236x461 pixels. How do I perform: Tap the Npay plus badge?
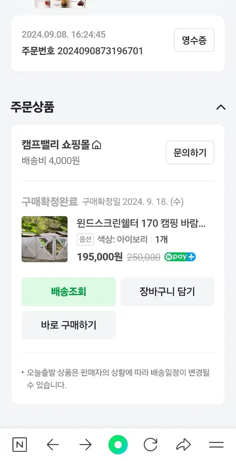tap(180, 257)
